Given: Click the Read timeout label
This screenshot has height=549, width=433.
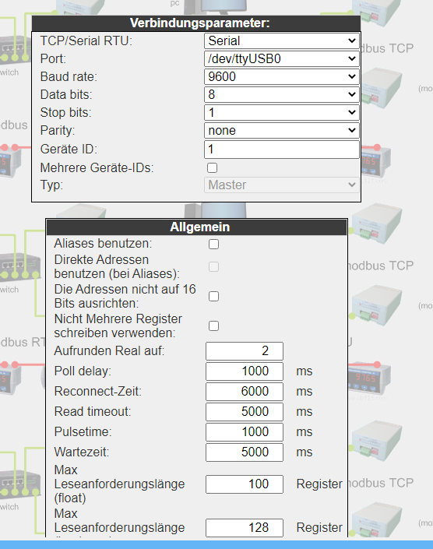Looking at the screenshot, I should tap(93, 412).
